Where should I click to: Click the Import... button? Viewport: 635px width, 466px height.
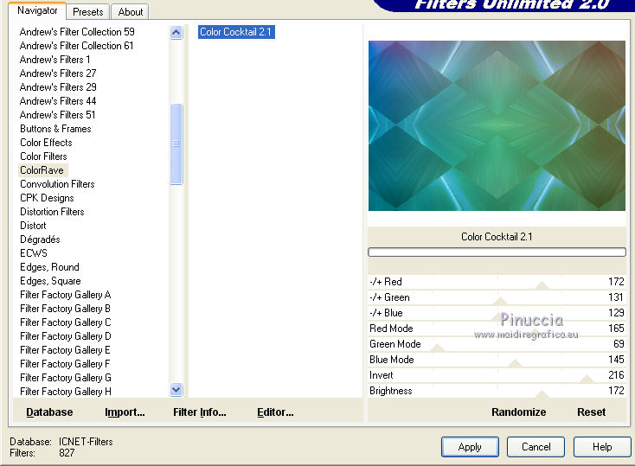point(125,412)
